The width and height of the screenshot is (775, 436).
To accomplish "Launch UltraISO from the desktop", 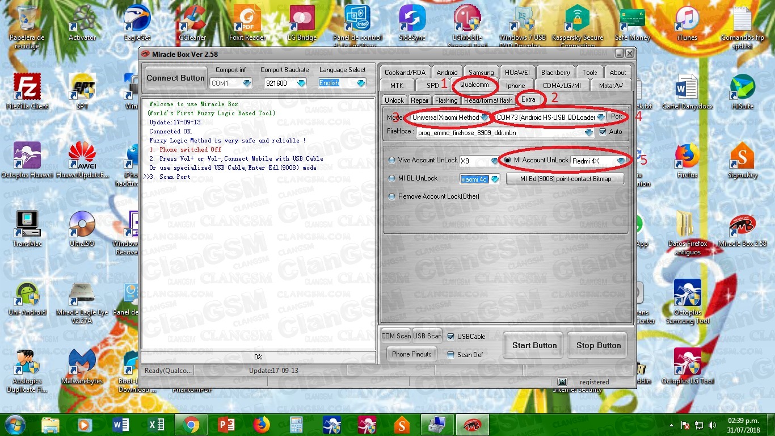I will pos(82,228).
